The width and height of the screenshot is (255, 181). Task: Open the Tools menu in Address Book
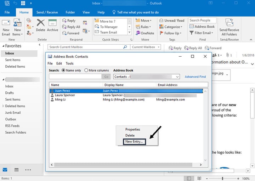(x=70, y=63)
